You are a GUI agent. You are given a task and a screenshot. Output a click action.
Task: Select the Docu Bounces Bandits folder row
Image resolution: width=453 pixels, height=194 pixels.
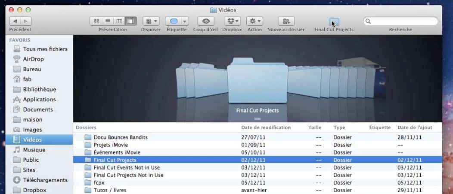pyautogui.click(x=258, y=137)
